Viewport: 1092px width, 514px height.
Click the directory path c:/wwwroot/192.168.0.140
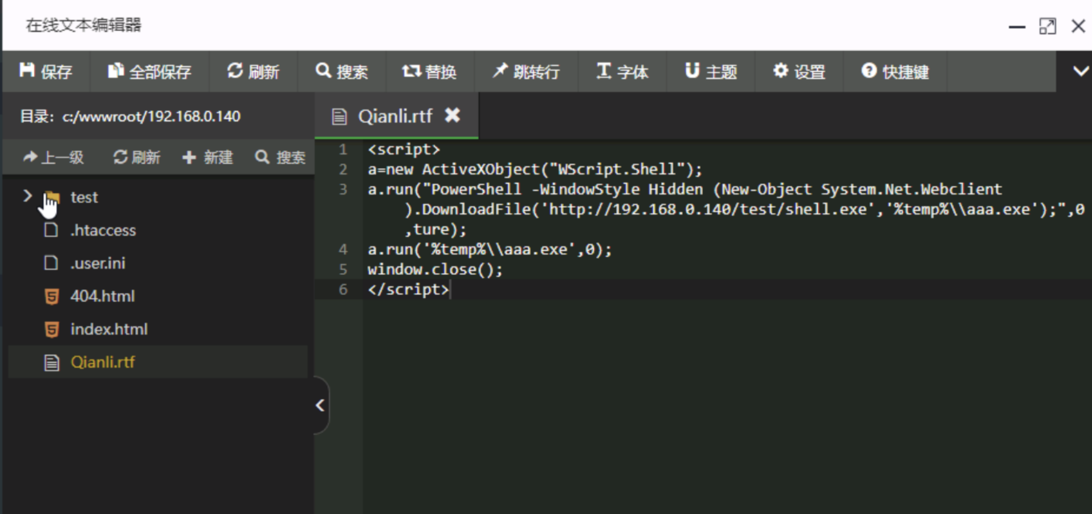(151, 116)
